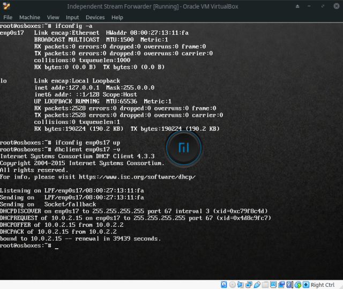Open the Input menu

[x=72, y=17]
